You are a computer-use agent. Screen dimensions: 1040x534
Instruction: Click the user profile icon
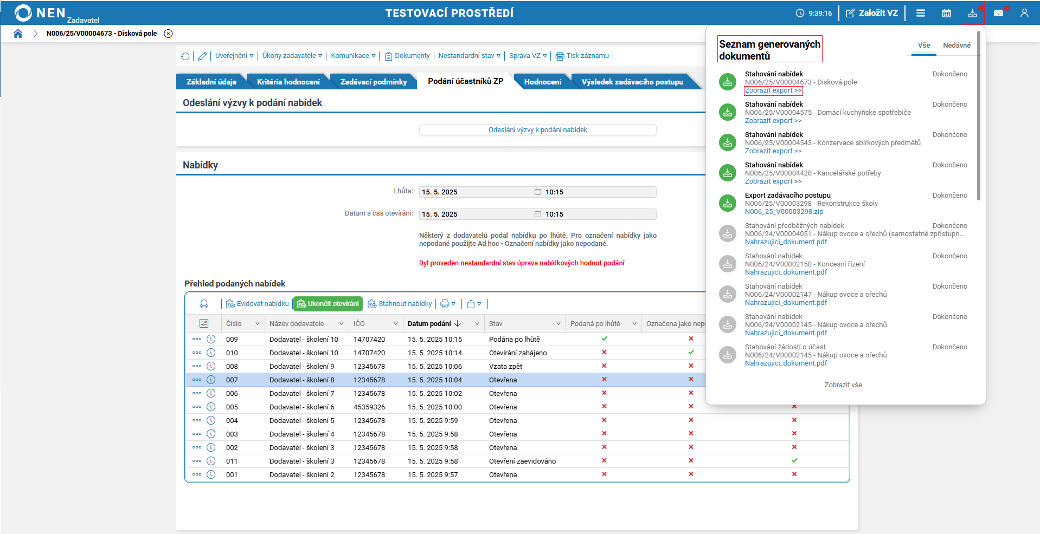pyautogui.click(x=1024, y=13)
